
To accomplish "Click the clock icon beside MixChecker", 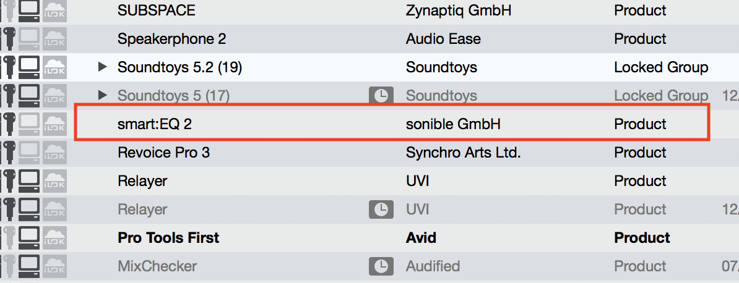I will pyautogui.click(x=381, y=266).
